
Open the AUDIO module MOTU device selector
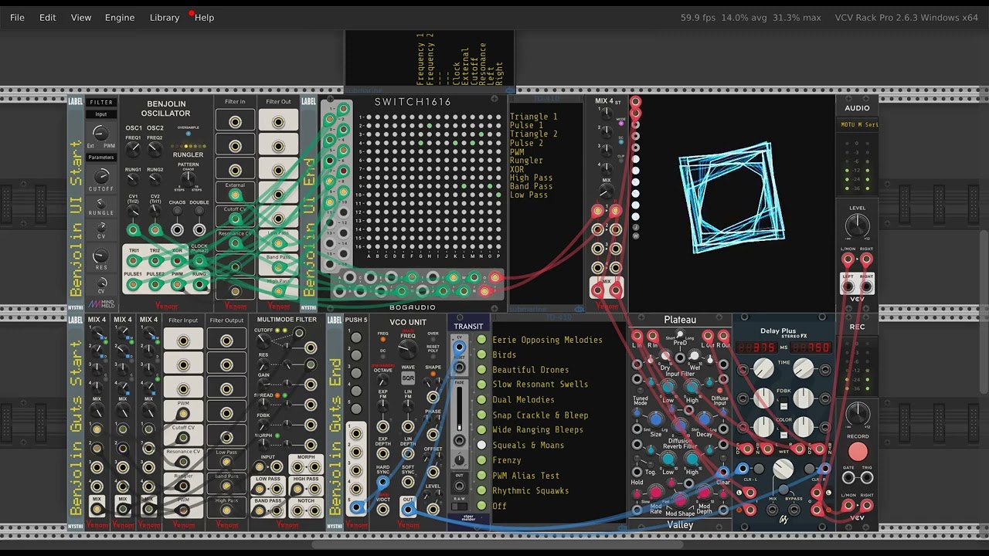point(857,124)
